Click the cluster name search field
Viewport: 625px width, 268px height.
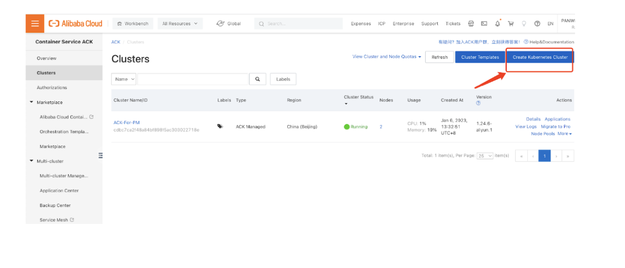click(193, 79)
